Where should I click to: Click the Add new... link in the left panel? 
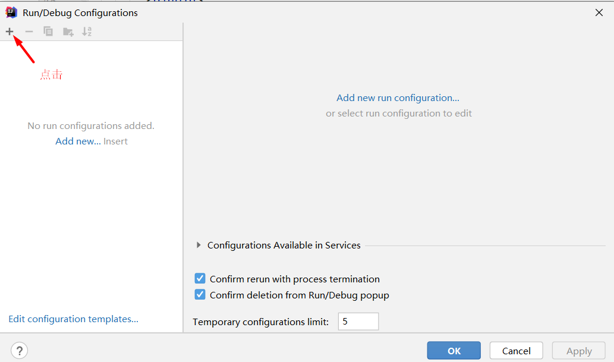pos(78,141)
